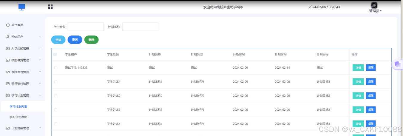Click the 校园导览管理 sidebar icon
The height and width of the screenshot is (136, 403).
point(8,60)
